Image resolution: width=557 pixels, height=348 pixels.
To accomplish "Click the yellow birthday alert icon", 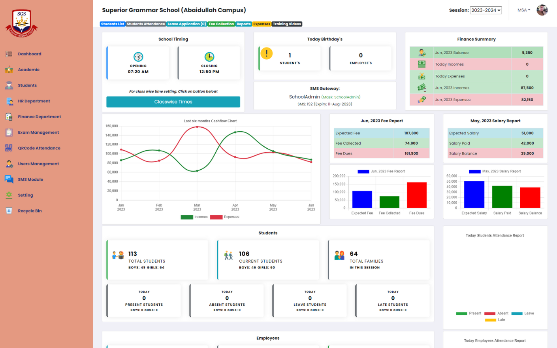I will coord(267,53).
